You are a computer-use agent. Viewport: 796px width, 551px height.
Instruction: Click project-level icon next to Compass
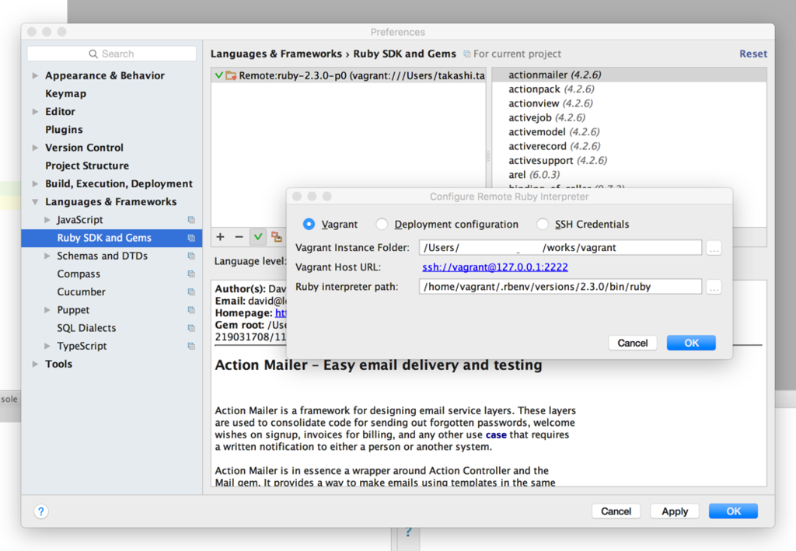(191, 274)
